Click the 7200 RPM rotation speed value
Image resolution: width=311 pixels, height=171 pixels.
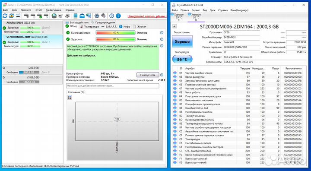tap(296, 42)
